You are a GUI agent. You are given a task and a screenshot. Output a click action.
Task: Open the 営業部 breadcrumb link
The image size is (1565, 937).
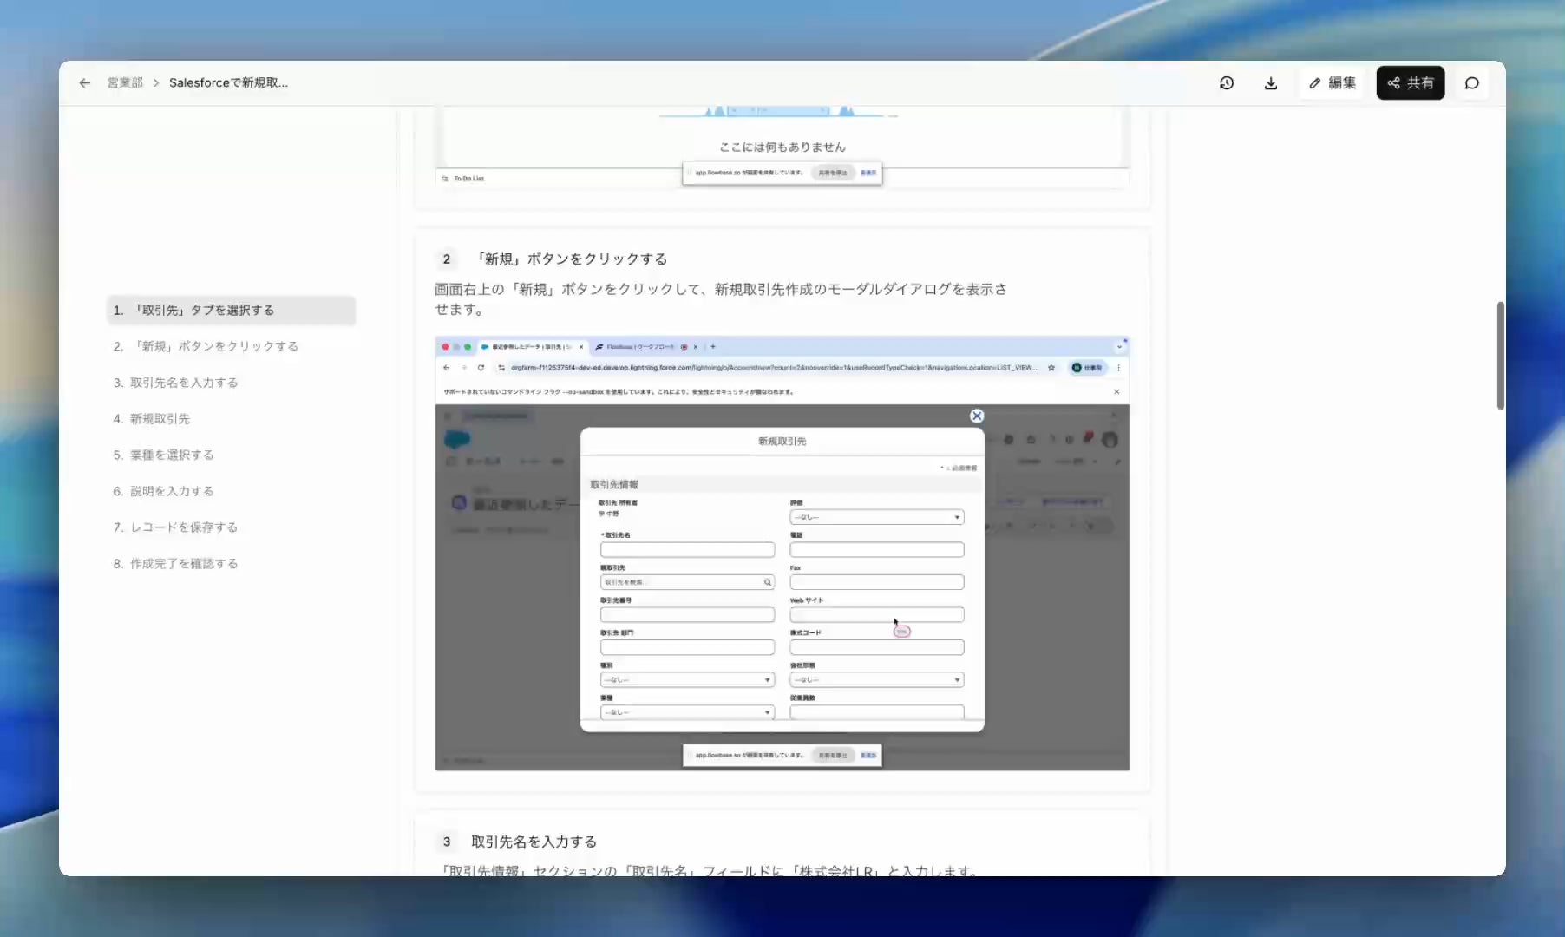(x=125, y=83)
